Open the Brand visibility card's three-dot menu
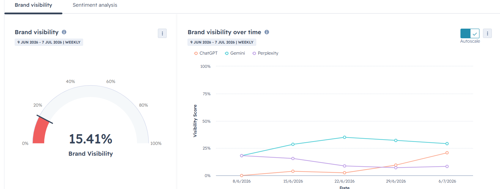This screenshot has height=189, width=500. (x=162, y=33)
